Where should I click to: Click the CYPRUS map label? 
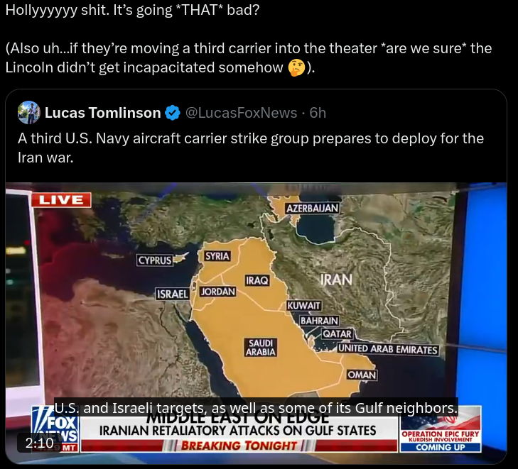click(x=155, y=260)
